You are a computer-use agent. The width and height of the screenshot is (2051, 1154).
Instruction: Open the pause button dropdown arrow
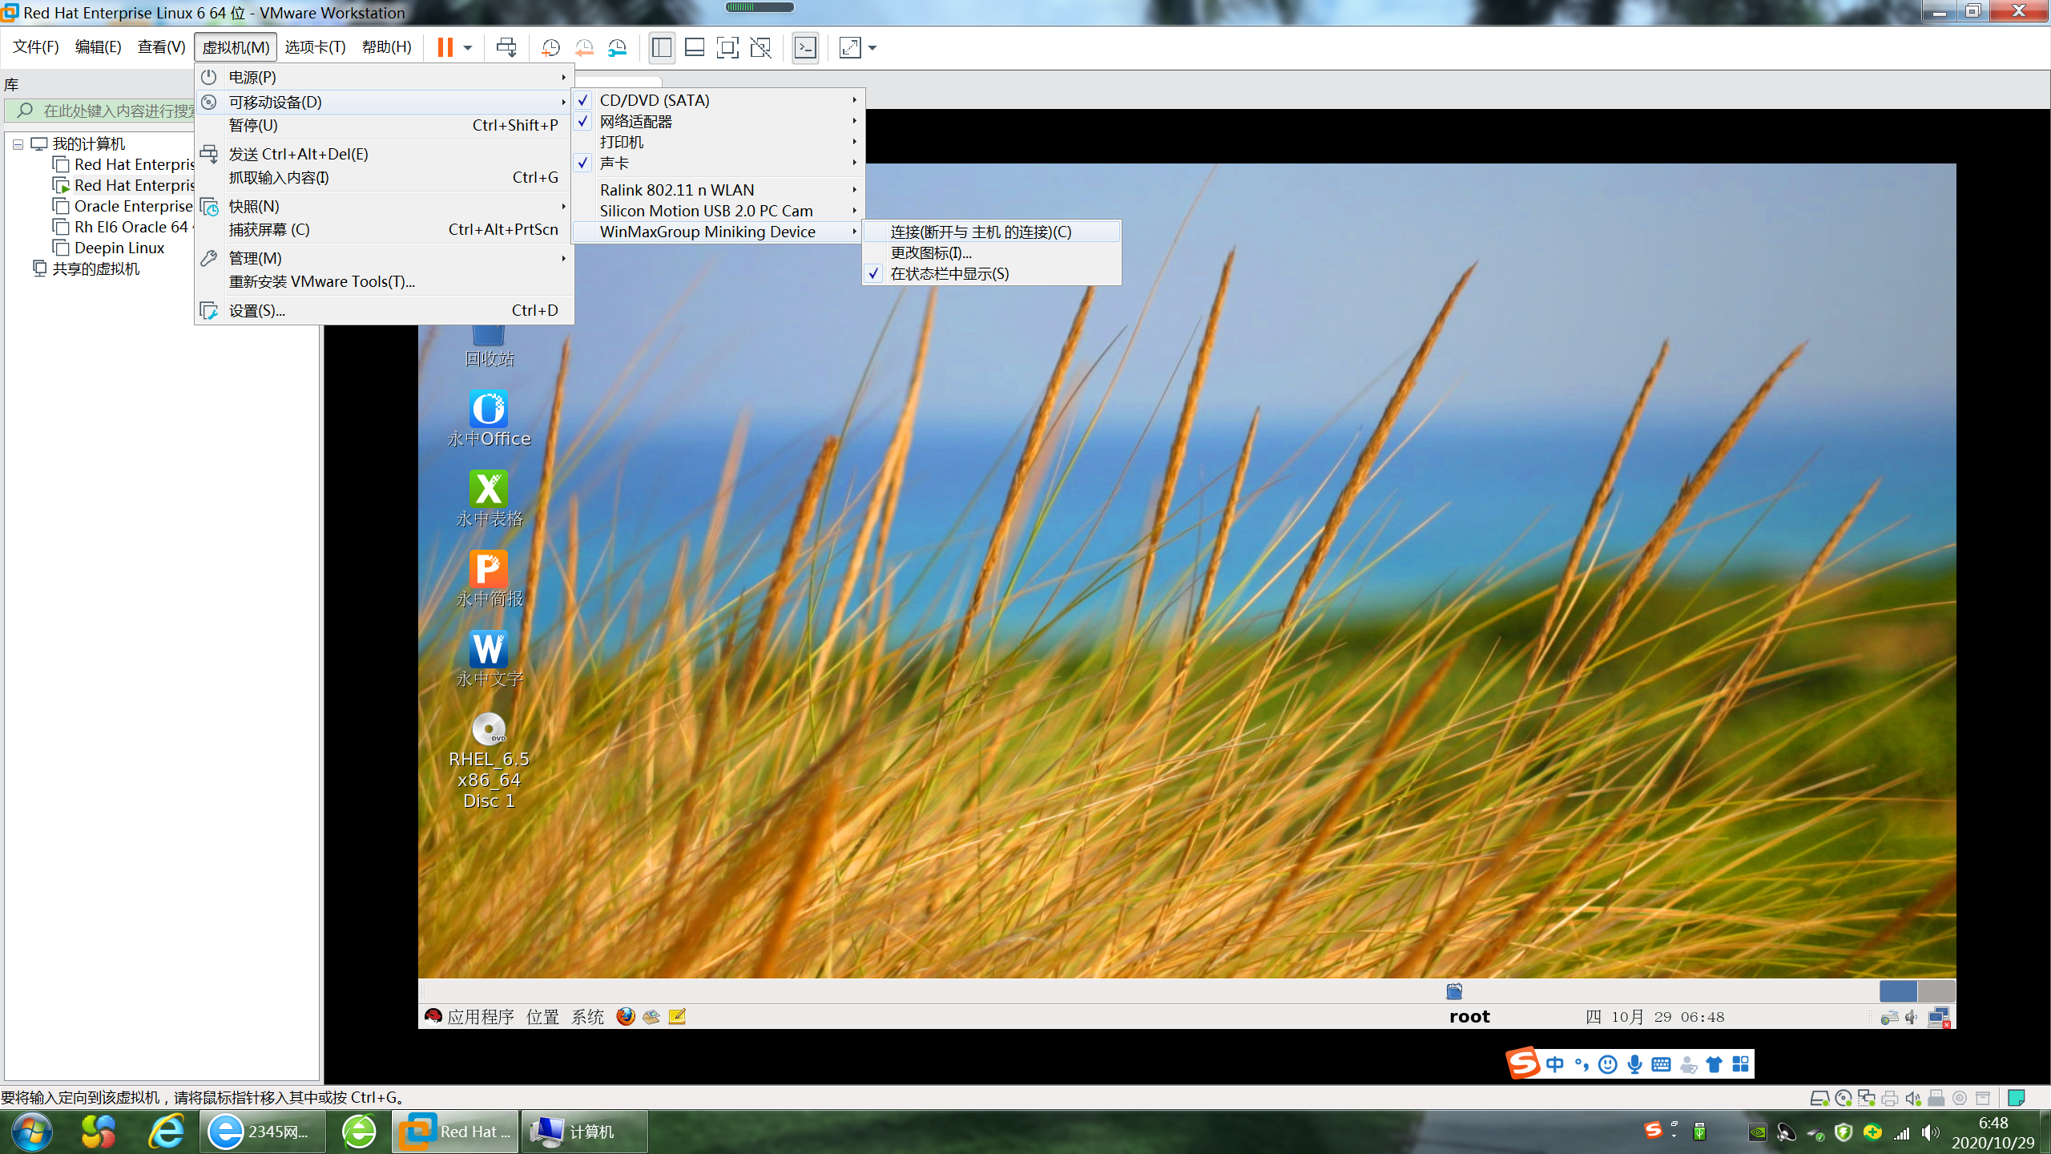pos(468,47)
